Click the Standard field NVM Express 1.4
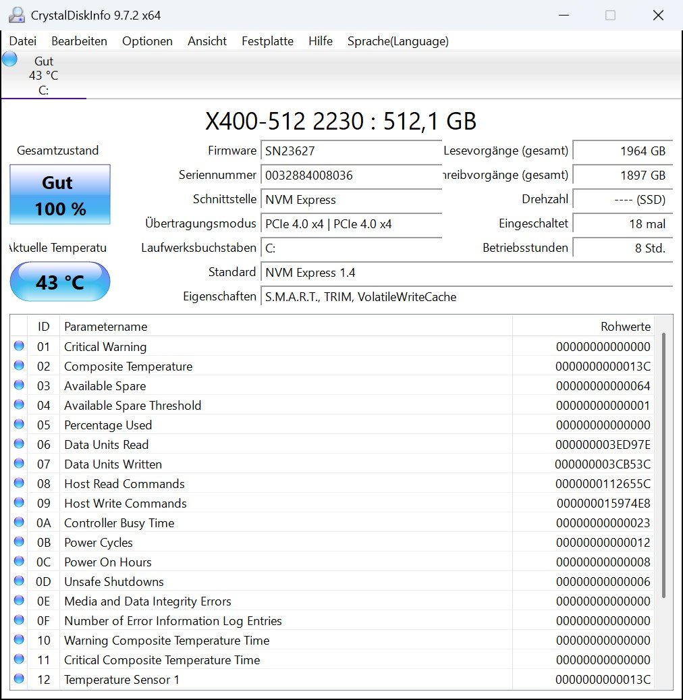 [466, 272]
